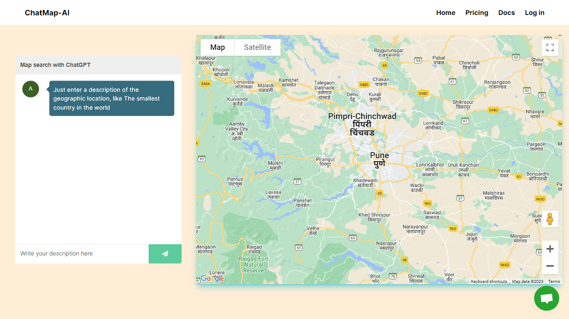The image size is (569, 319).
Task: Click the Narayanpur label on map
Action: (x=416, y=229)
